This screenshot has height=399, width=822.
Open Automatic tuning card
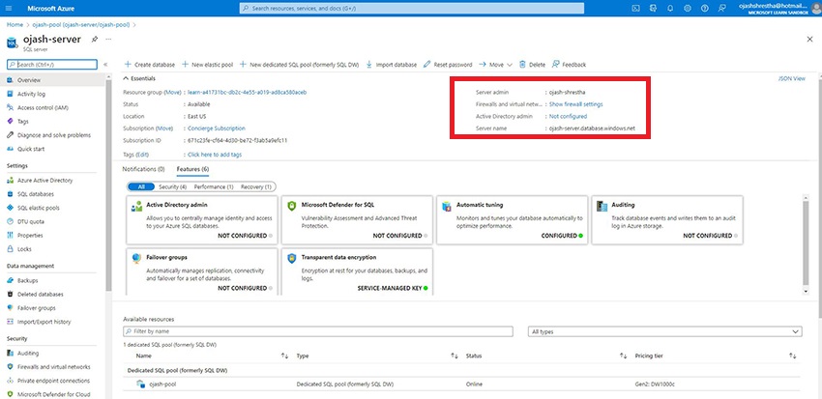point(513,220)
